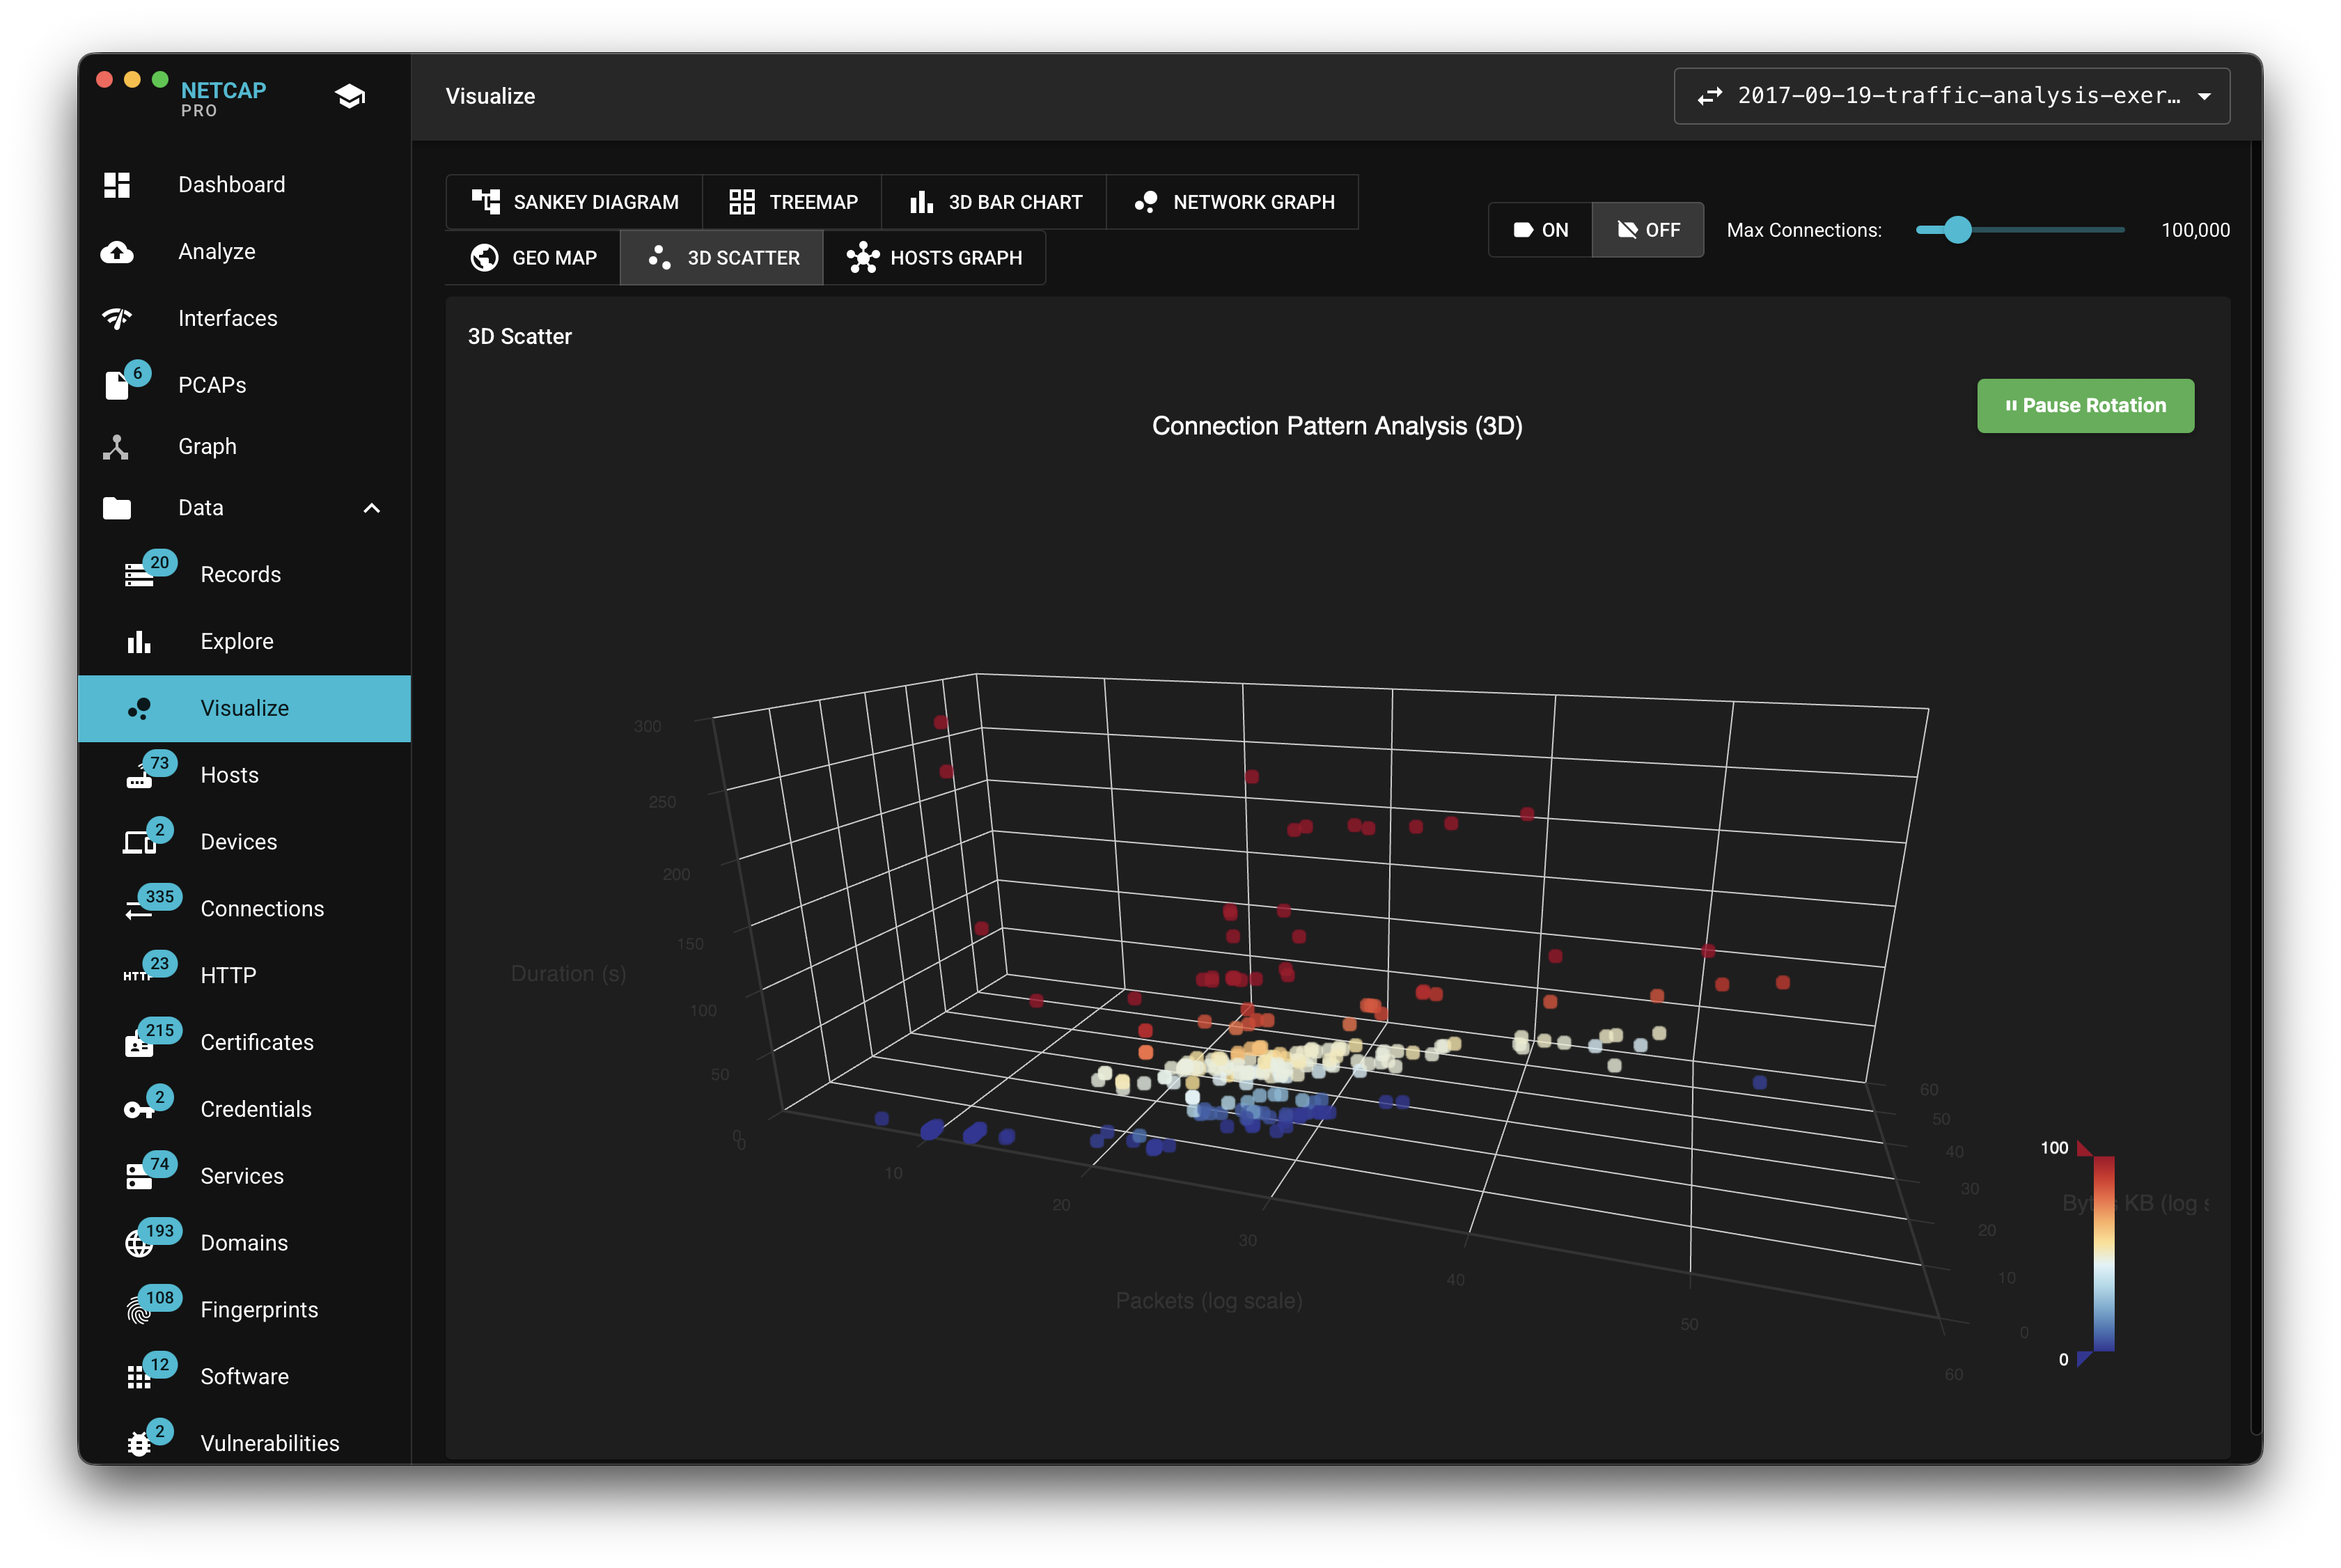Select the Fingerprints icon
The image size is (2341, 1568).
pyautogui.click(x=139, y=1311)
